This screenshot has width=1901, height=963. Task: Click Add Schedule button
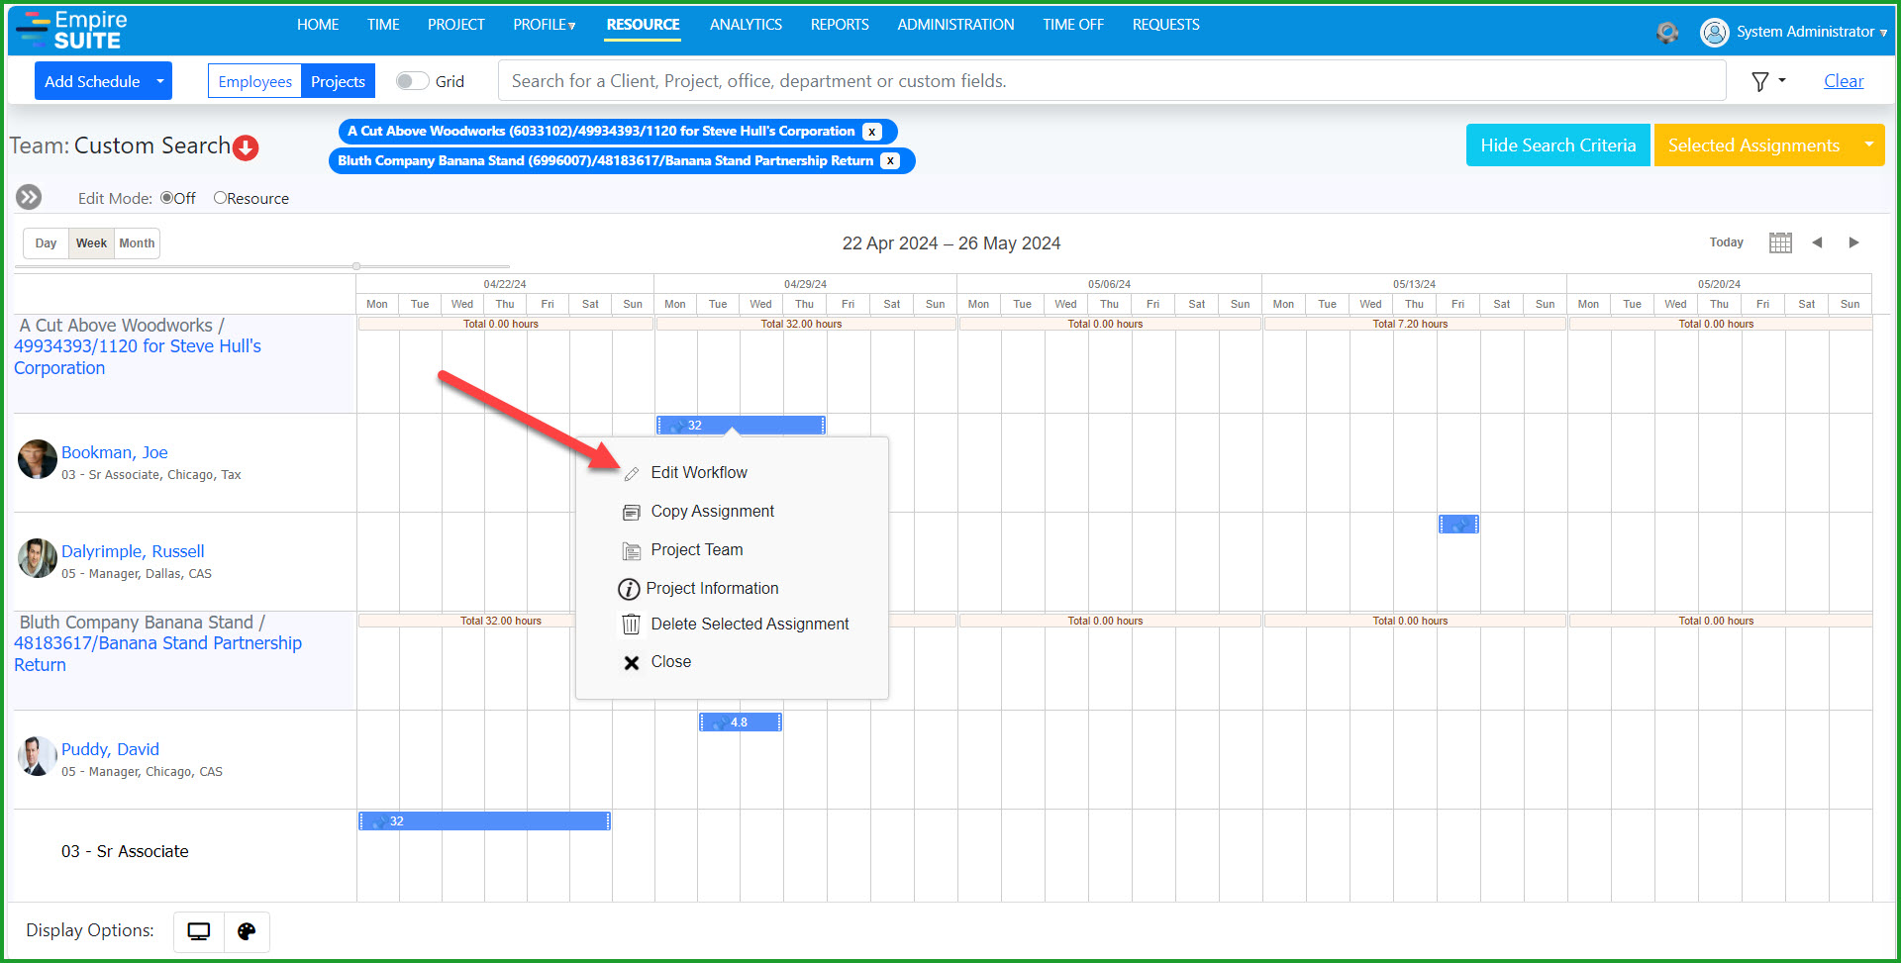point(92,81)
